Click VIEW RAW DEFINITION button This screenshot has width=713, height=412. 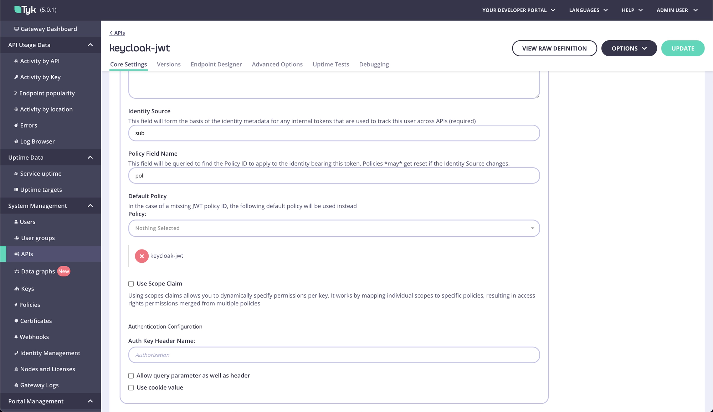point(555,48)
